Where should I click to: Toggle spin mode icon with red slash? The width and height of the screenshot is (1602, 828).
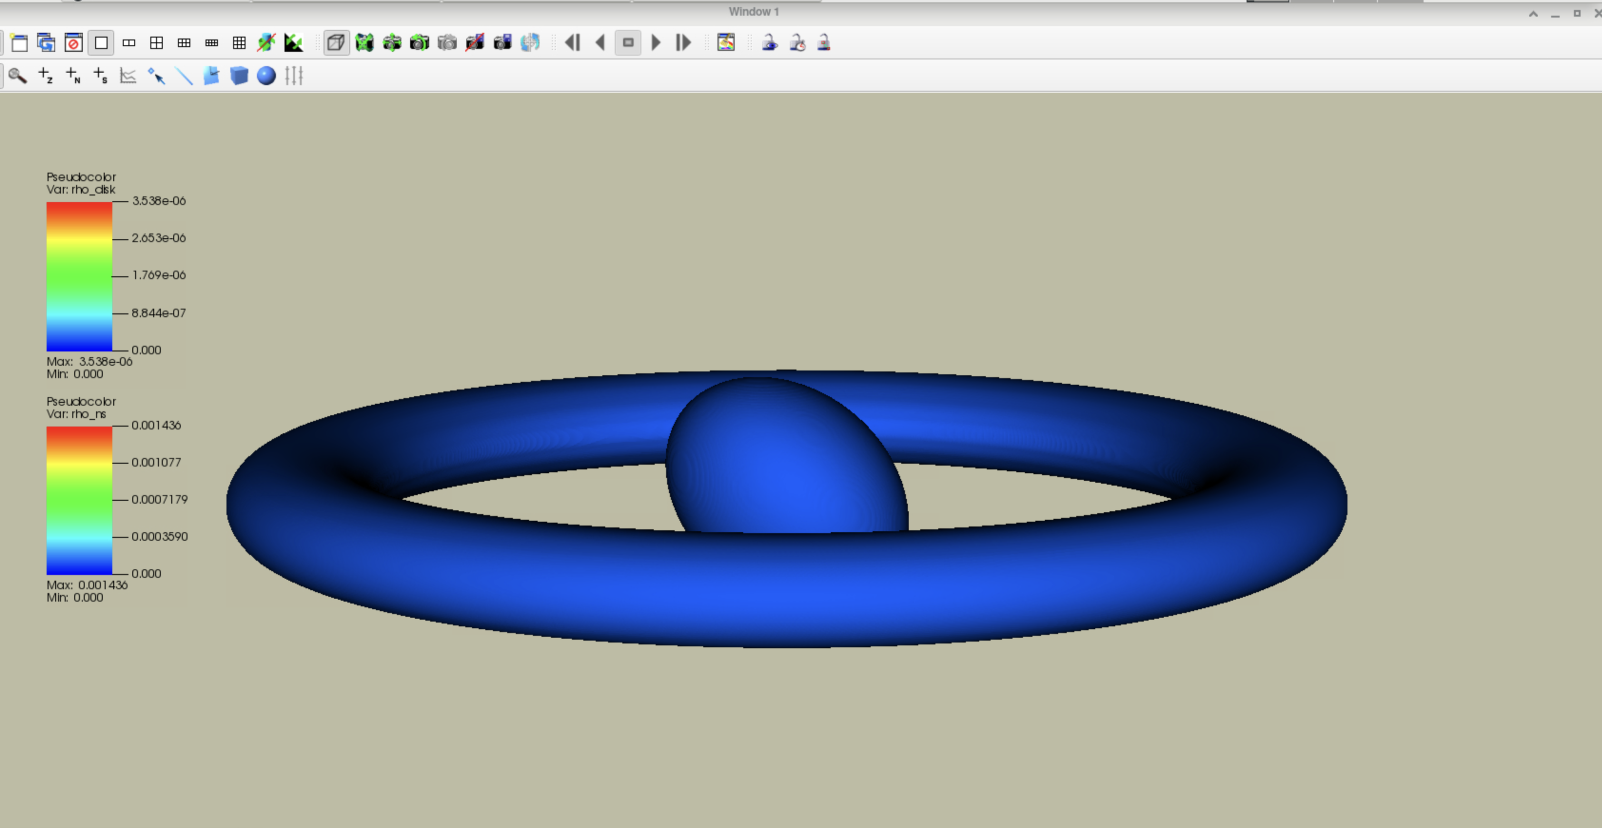click(265, 43)
